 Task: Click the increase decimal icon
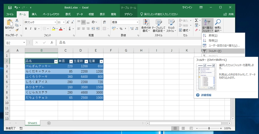(x=132, y=29)
